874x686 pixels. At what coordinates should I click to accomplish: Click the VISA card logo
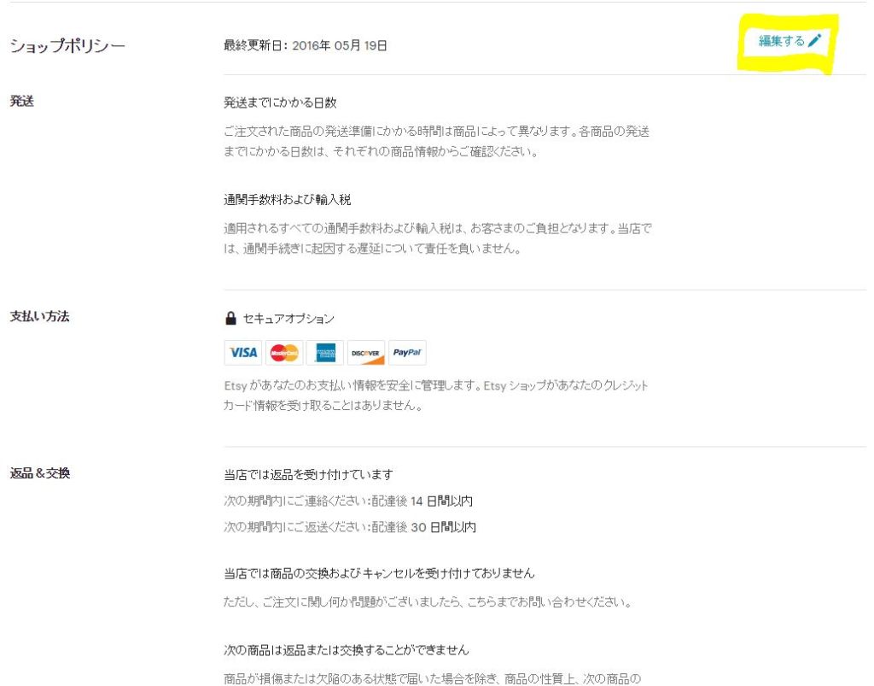[x=243, y=353]
